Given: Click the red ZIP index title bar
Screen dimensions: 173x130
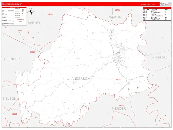Looking at the screenshot, I should tap(157, 8).
